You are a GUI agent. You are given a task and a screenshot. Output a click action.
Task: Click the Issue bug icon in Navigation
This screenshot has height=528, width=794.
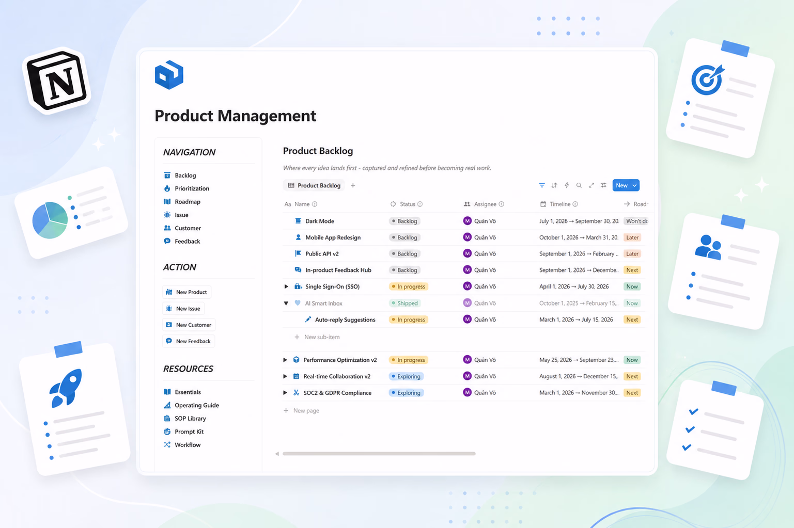coord(167,215)
